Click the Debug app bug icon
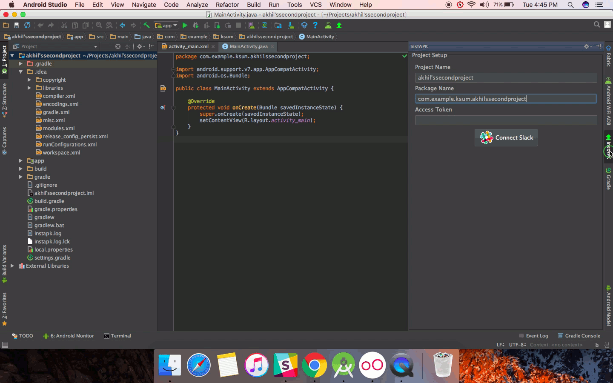This screenshot has height=383, width=613. [x=196, y=26]
